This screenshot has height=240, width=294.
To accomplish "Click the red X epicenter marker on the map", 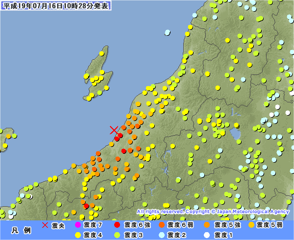I will click(114, 130).
